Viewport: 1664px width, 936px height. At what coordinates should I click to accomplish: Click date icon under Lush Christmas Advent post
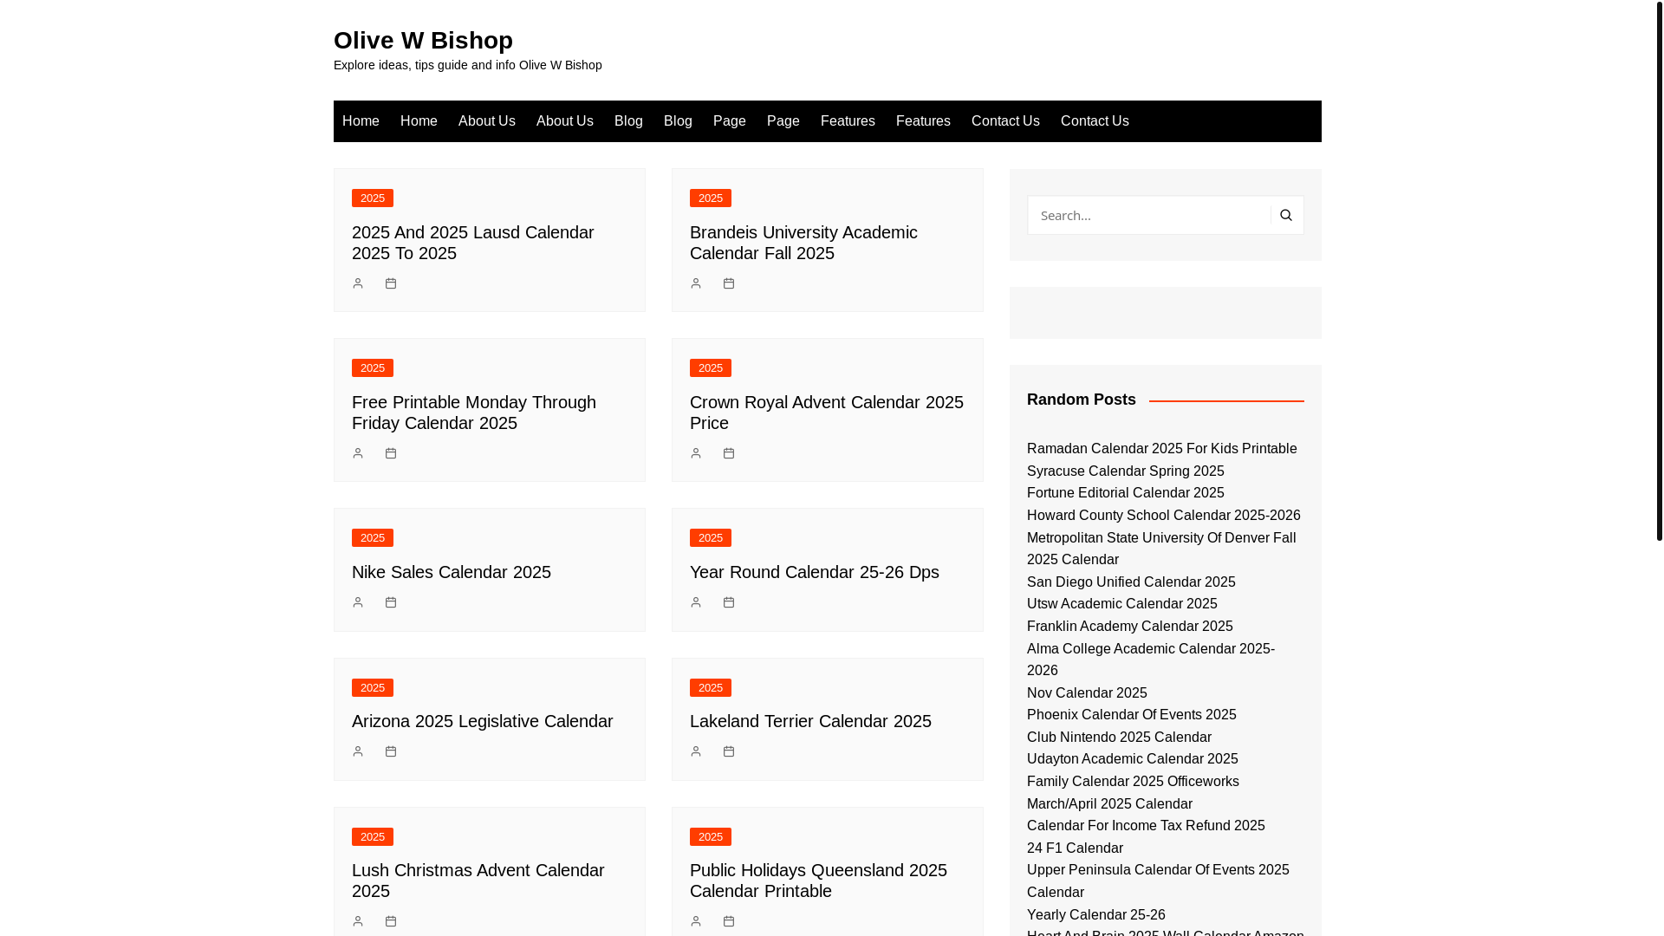coord(391,921)
